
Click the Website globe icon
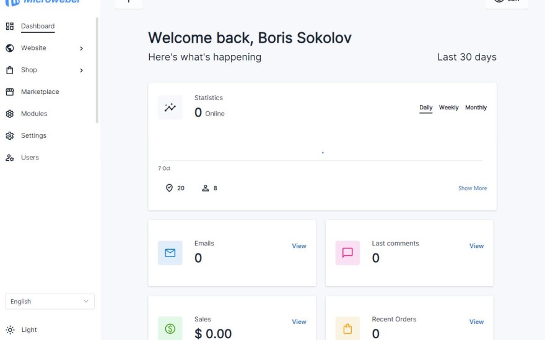pyautogui.click(x=9, y=48)
